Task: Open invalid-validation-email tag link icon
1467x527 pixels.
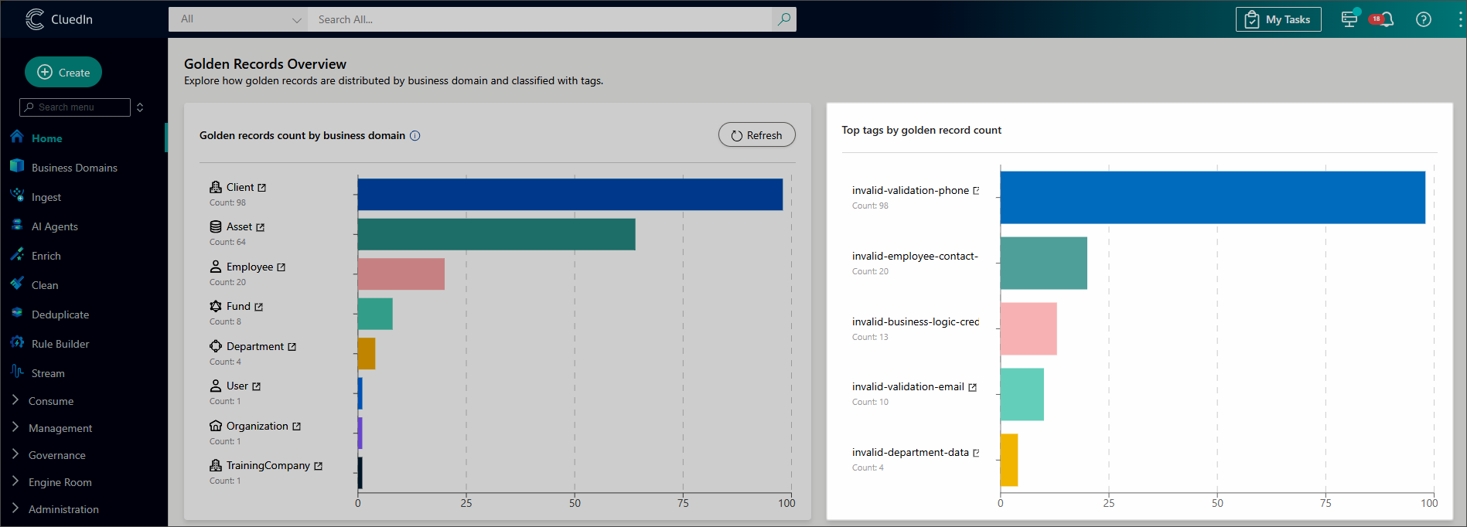Action: [x=972, y=387]
